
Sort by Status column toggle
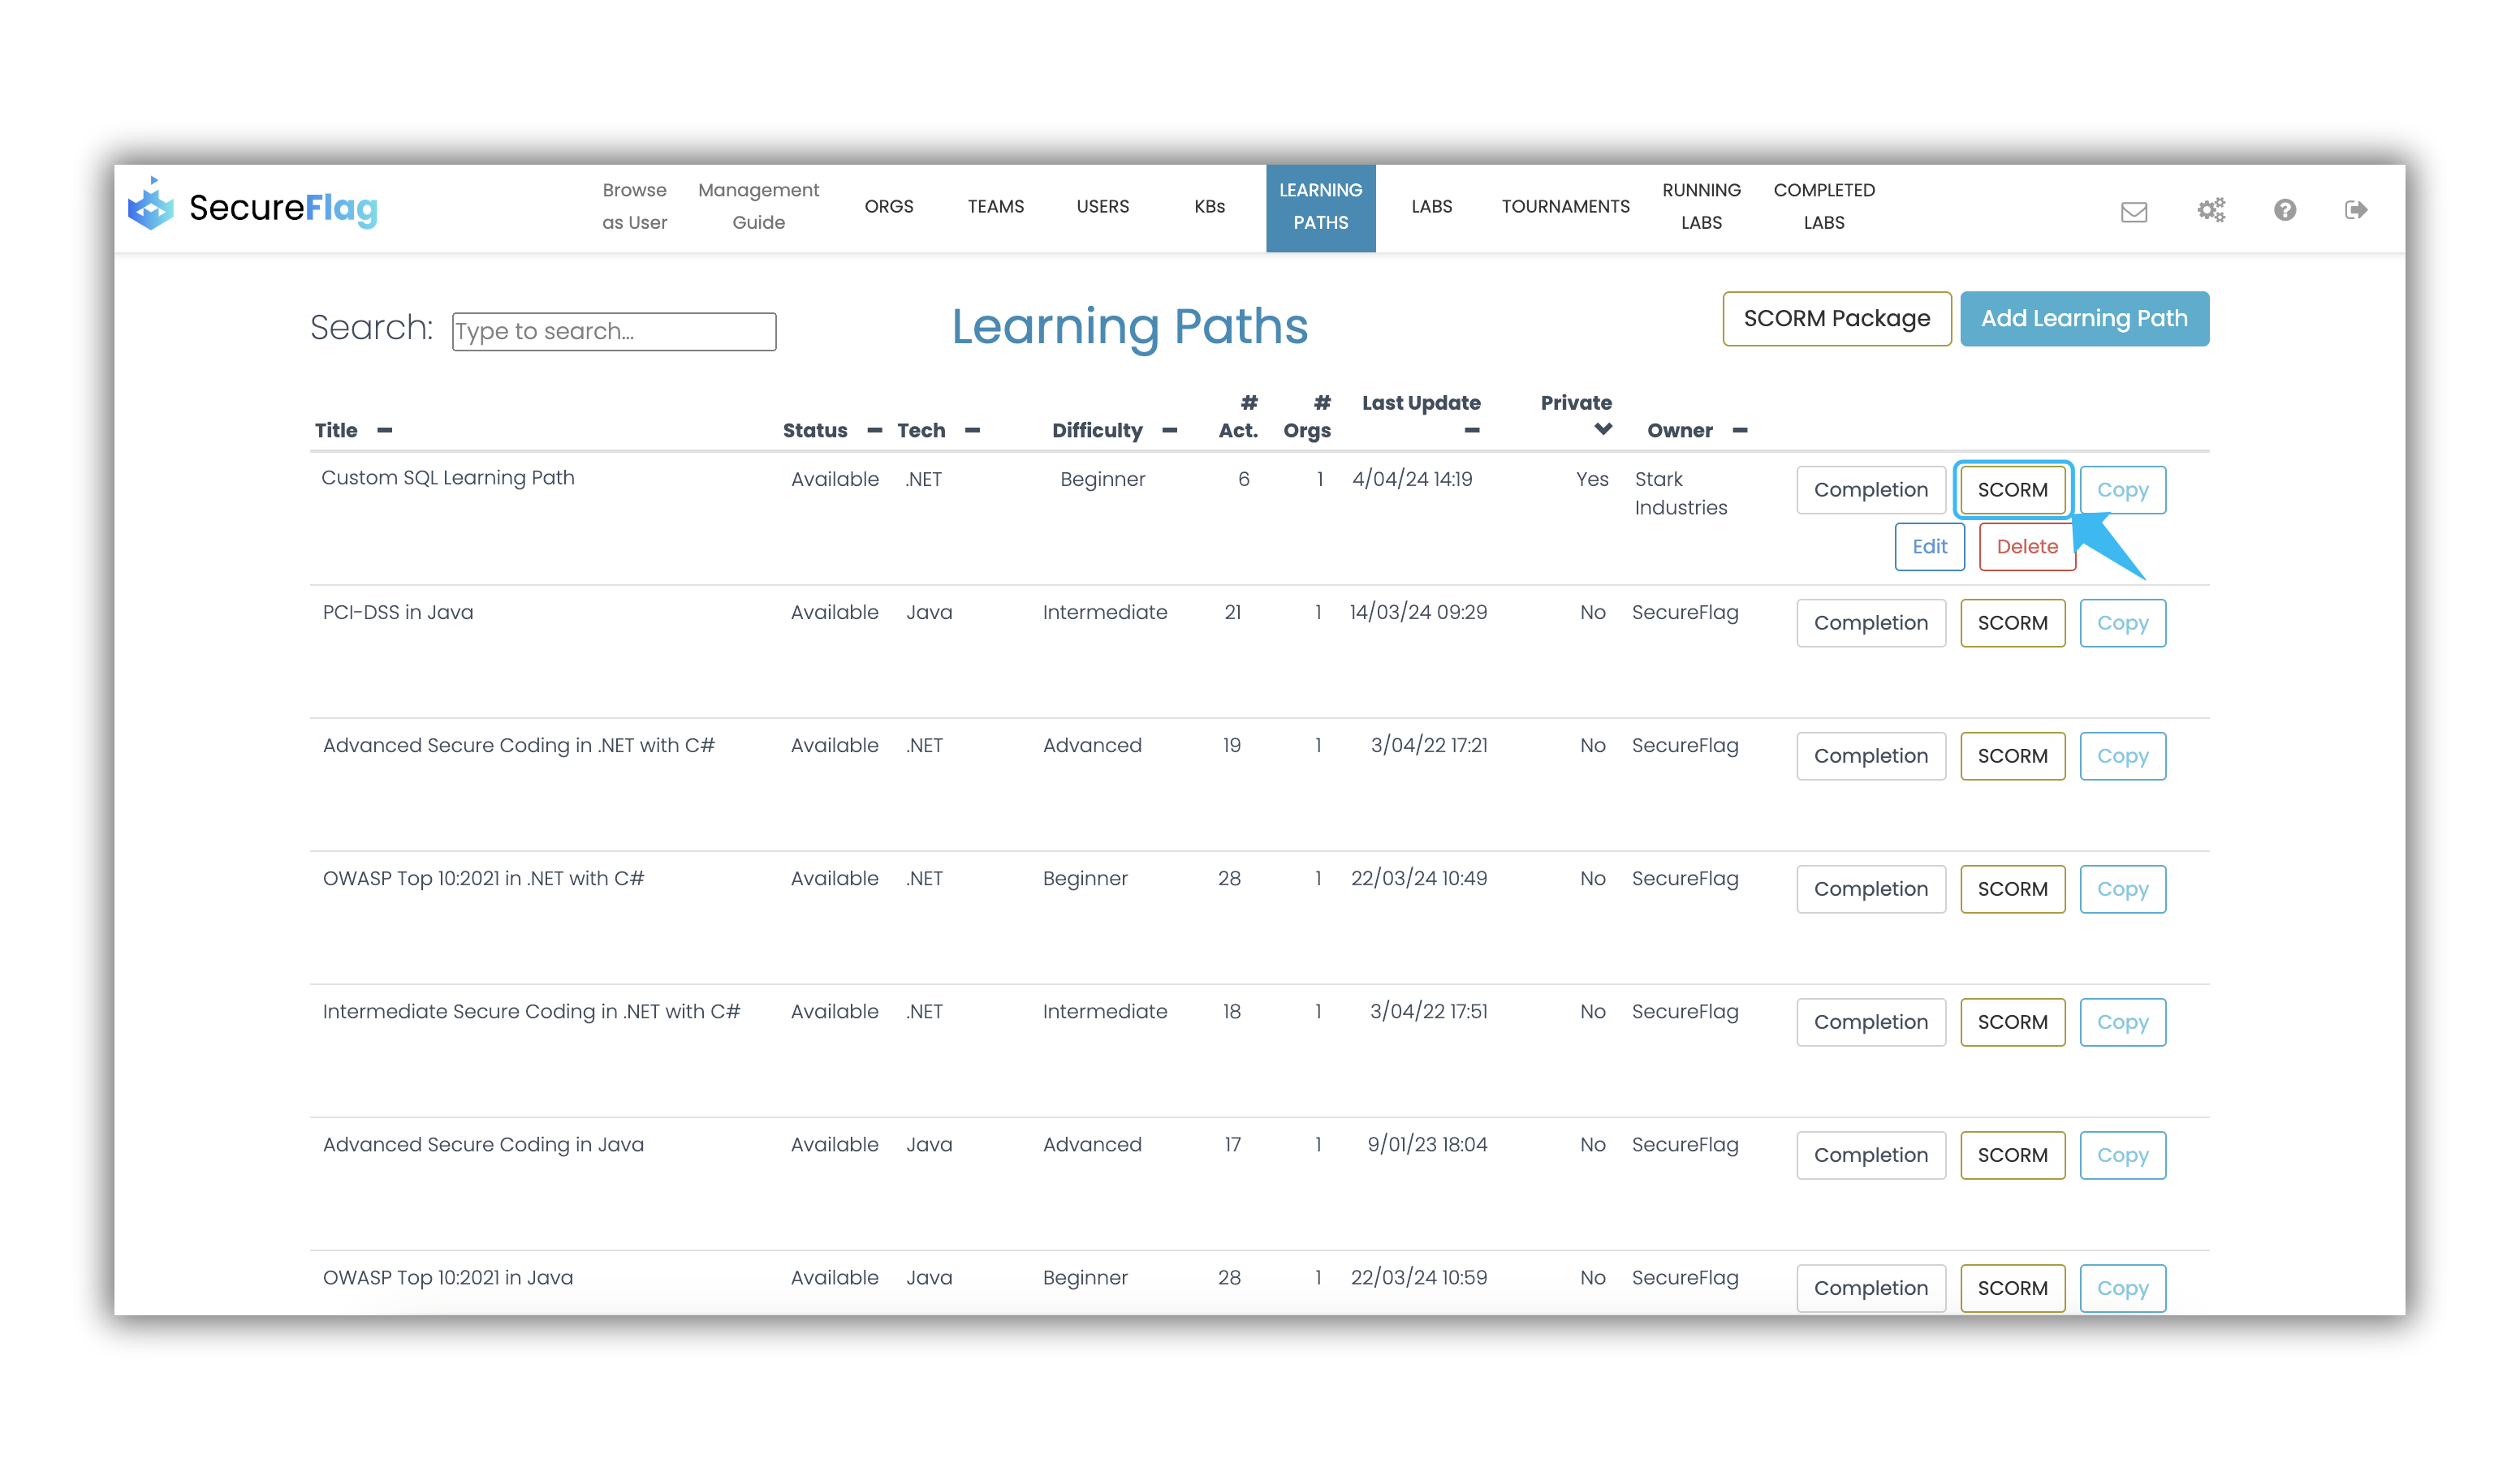pyautogui.click(x=875, y=431)
